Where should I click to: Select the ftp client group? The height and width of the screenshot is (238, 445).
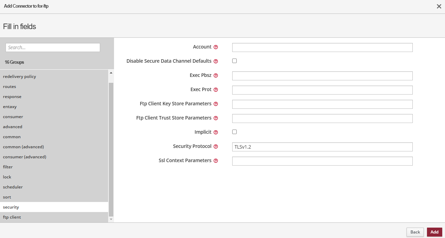tap(12, 217)
